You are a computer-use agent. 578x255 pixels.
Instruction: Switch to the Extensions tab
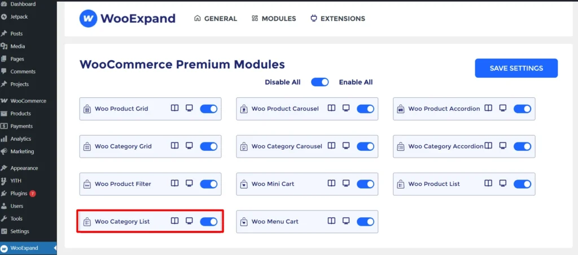tap(338, 19)
